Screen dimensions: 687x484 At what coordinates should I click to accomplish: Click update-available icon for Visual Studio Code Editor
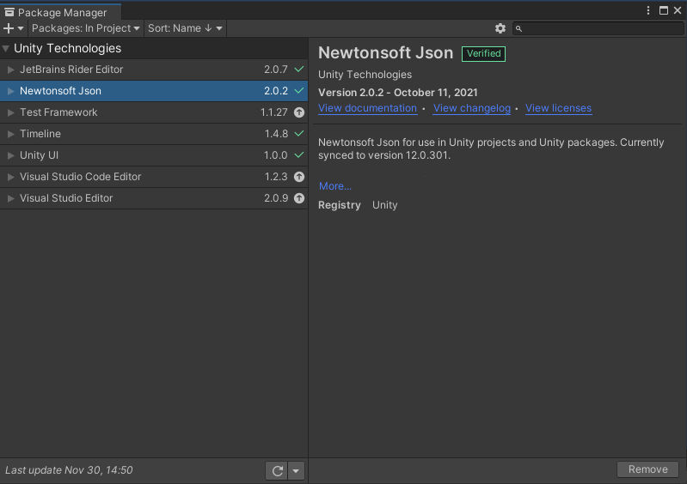(299, 177)
